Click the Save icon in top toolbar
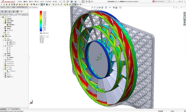Screen dimensions: 186x112 click(72, 2)
